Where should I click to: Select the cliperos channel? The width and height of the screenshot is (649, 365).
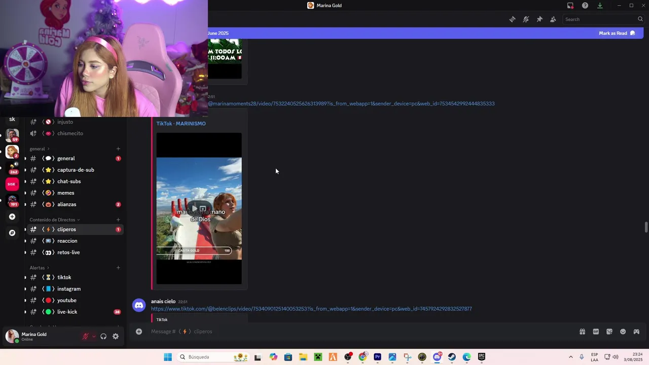[75, 229]
